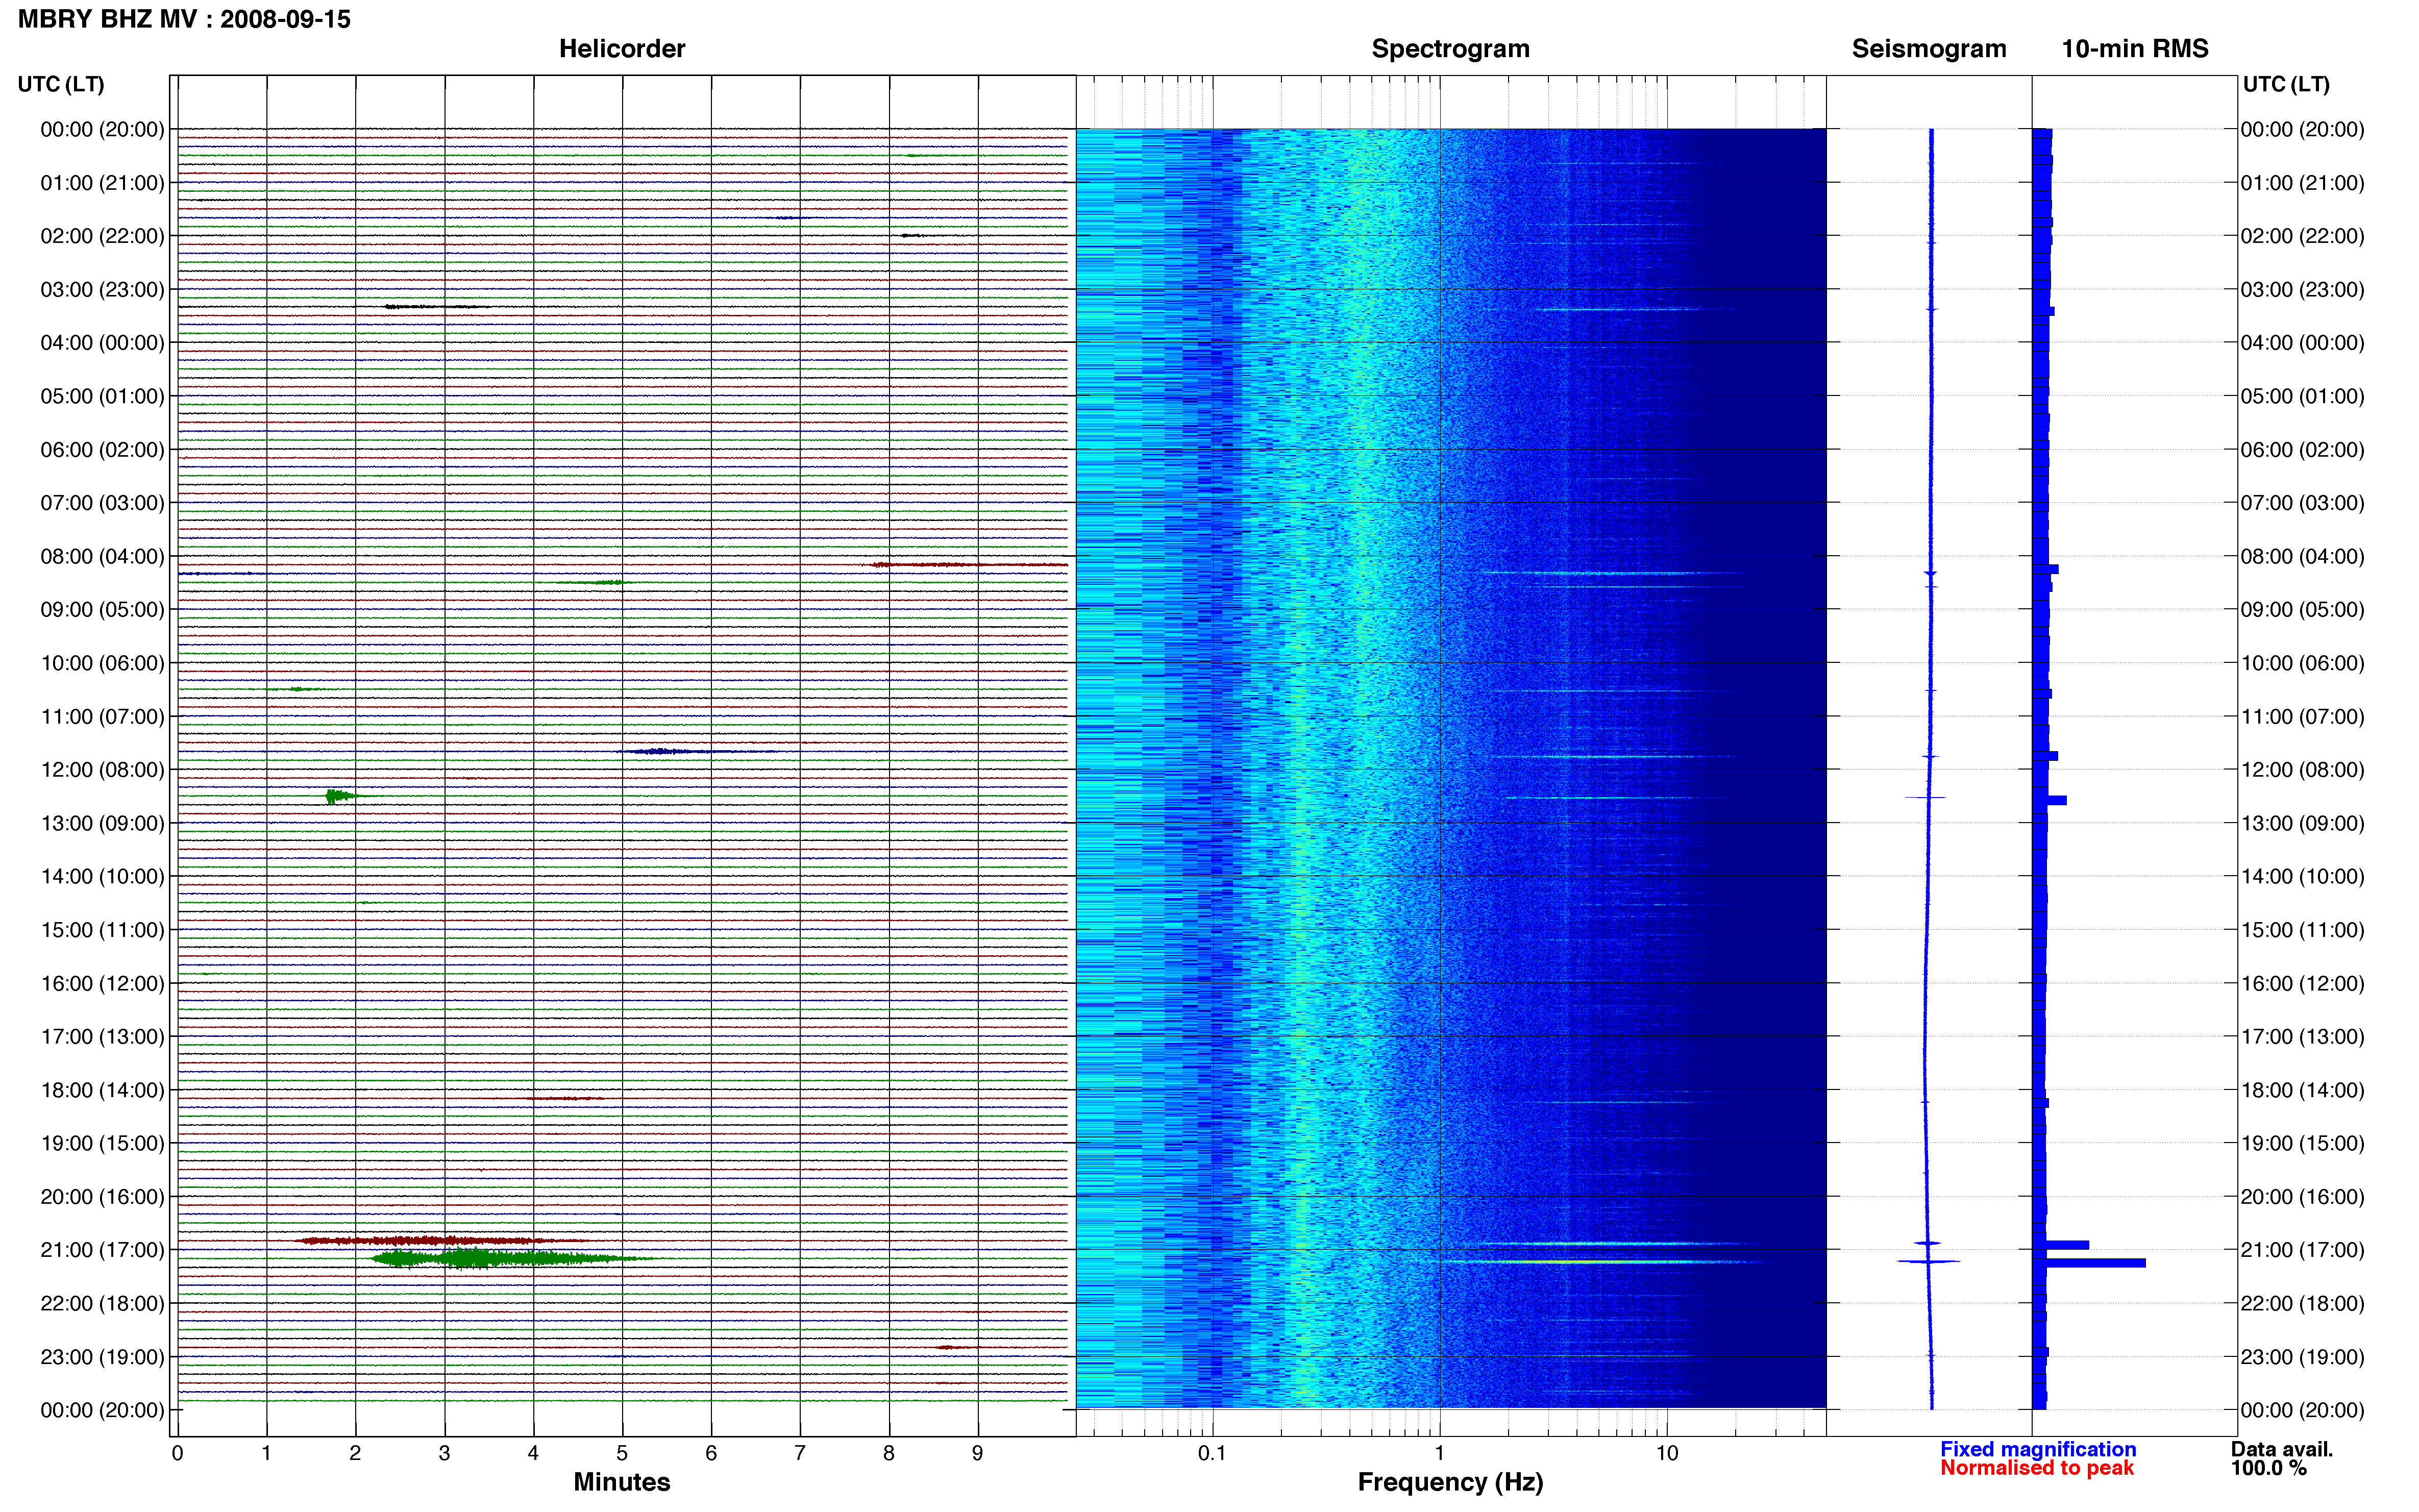Click the red event trace after 08:00

pyautogui.click(x=968, y=565)
